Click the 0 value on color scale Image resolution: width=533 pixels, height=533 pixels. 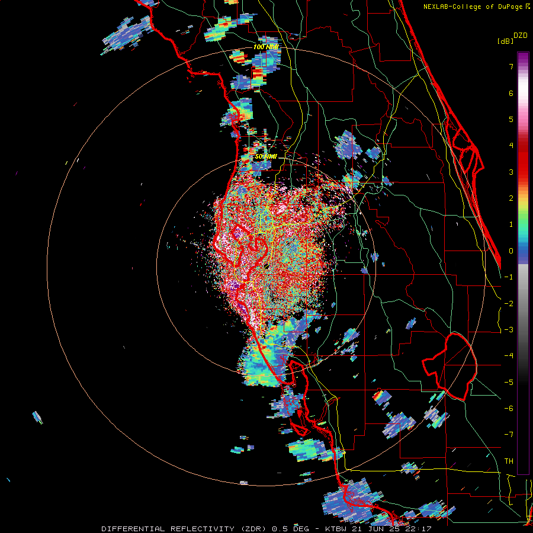click(511, 251)
